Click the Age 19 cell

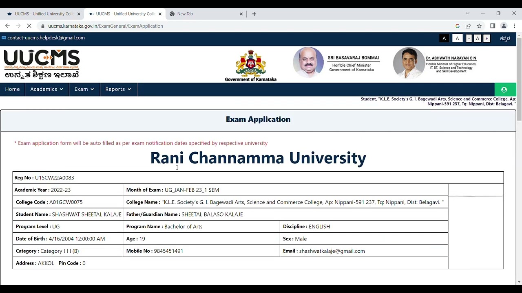pyautogui.click(x=201, y=239)
